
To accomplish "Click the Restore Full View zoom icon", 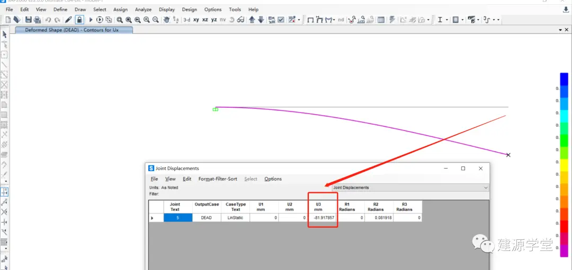I will coord(129,20).
